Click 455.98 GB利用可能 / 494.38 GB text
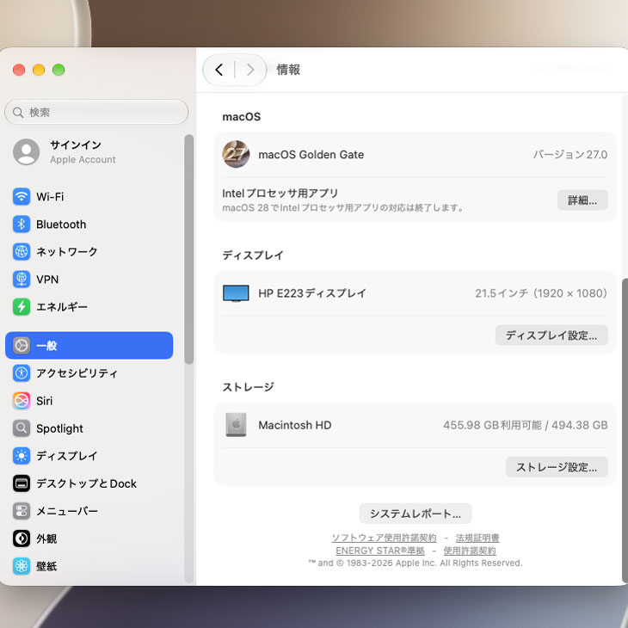The width and height of the screenshot is (628, 628). click(x=525, y=425)
